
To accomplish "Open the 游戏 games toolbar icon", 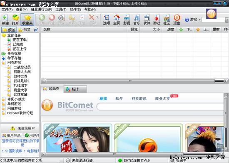I will click(x=157, y=20).
